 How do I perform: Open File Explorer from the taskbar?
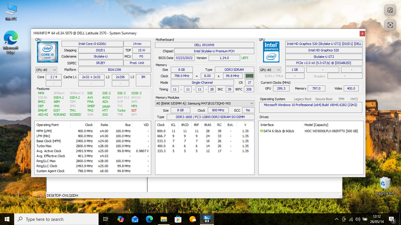coord(164,219)
